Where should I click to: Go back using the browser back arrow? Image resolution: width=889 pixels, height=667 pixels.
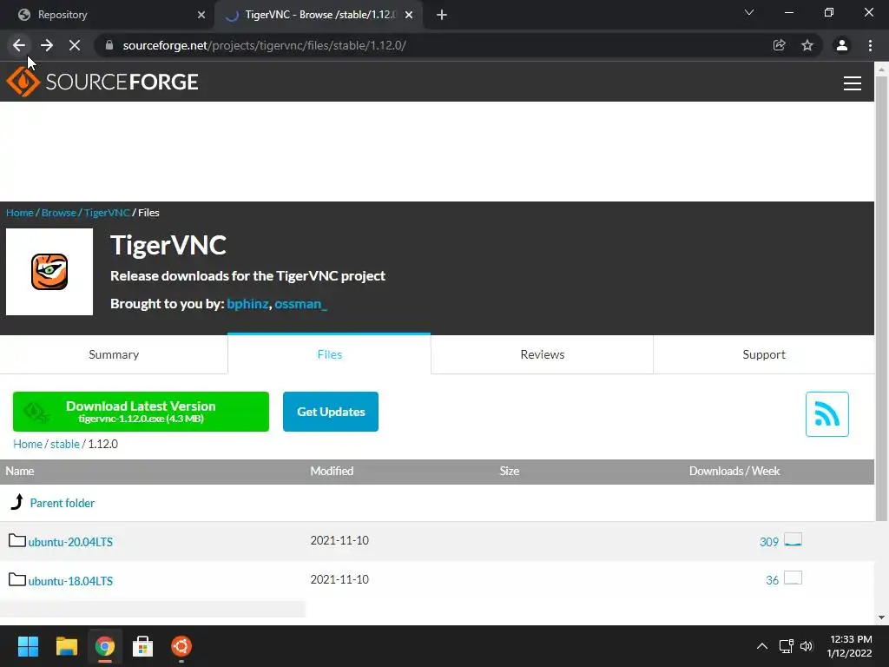[19, 45]
